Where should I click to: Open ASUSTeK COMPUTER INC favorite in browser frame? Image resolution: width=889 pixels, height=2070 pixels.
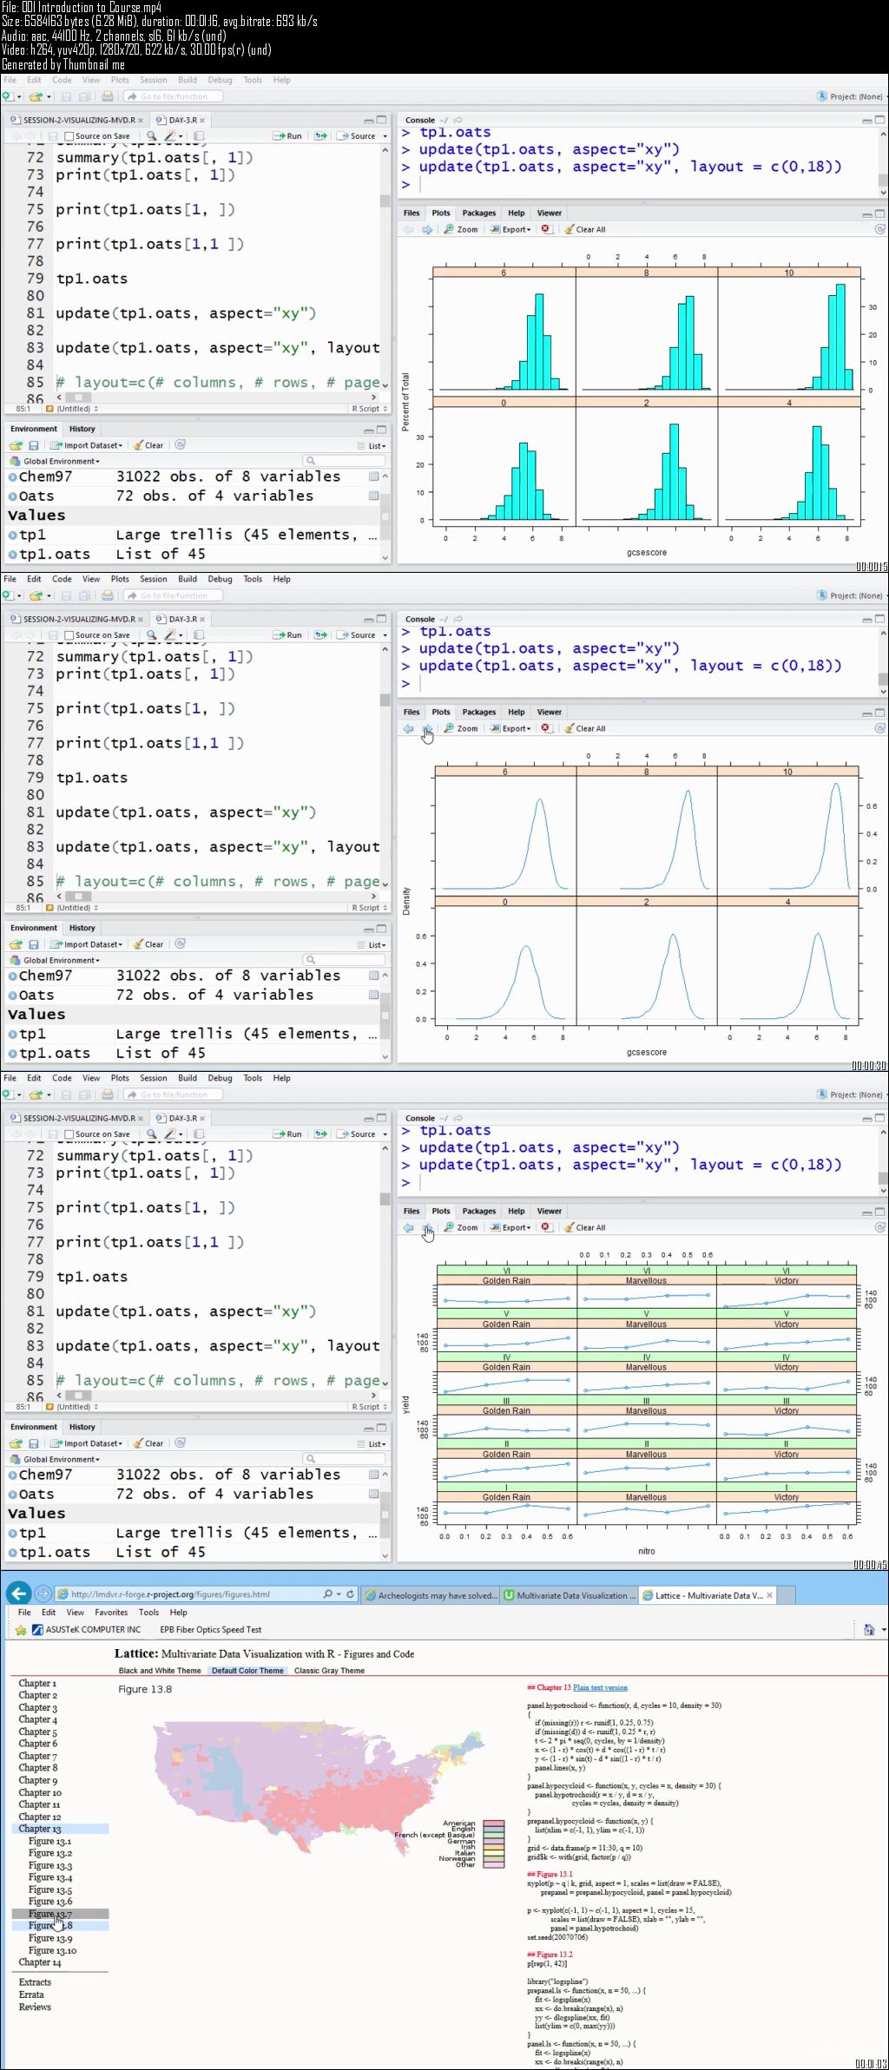(86, 1629)
